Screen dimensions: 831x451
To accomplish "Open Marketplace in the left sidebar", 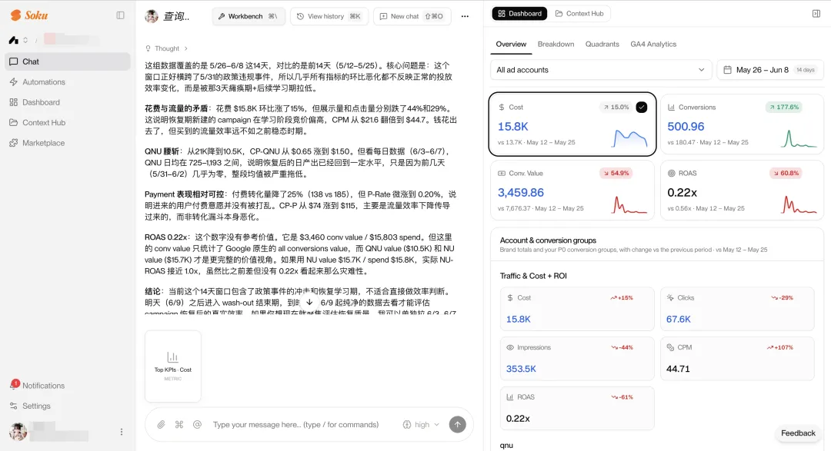I will [67, 143].
